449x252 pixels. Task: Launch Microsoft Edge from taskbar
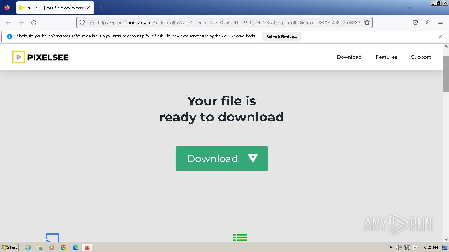point(75,247)
